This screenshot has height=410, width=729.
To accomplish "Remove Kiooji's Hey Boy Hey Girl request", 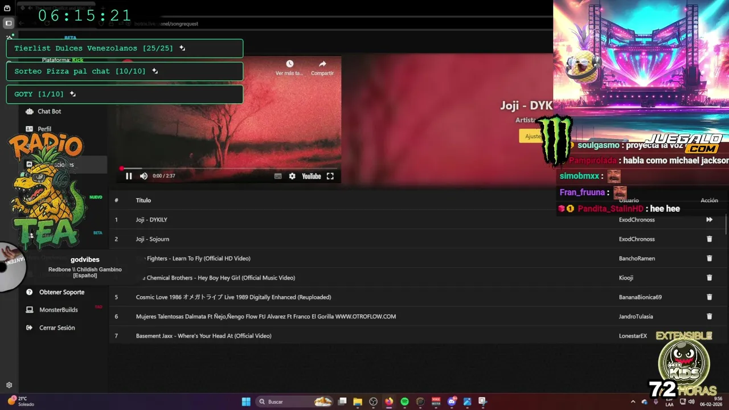I will click(x=709, y=277).
